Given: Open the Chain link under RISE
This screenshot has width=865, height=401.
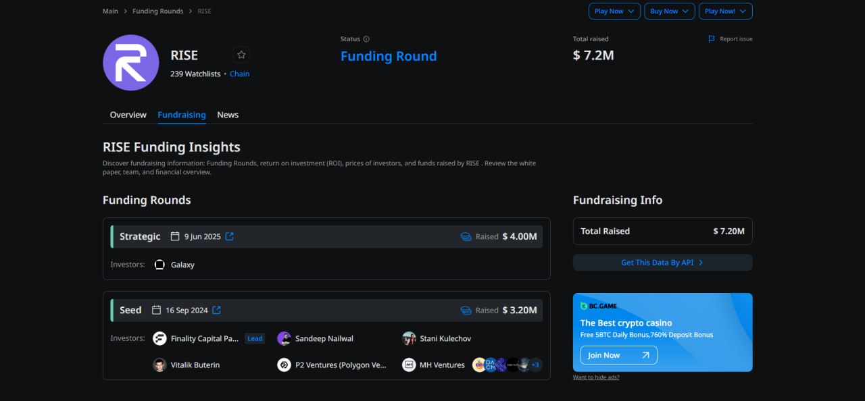Looking at the screenshot, I should click(x=239, y=74).
